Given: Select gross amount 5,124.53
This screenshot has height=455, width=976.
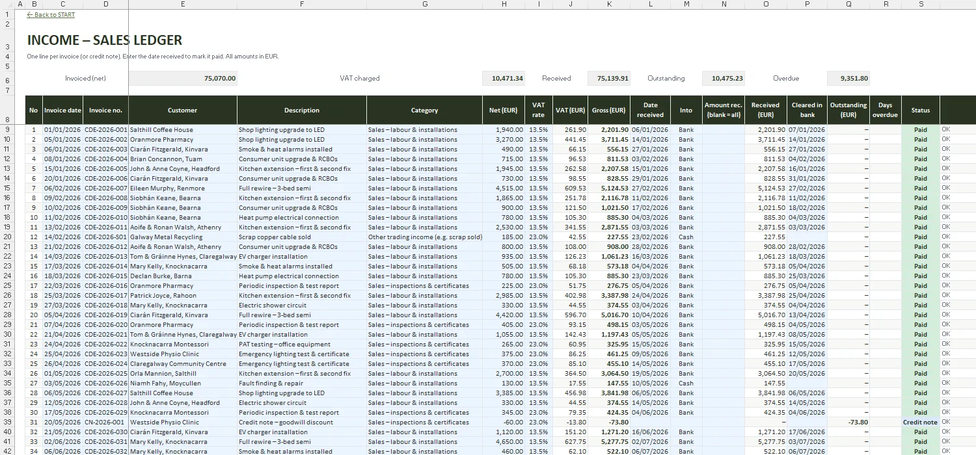Looking at the screenshot, I should tap(609, 188).
